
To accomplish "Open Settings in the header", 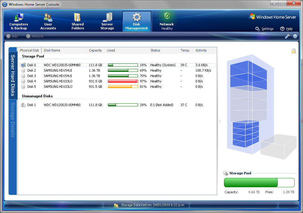I will pos(264,29).
